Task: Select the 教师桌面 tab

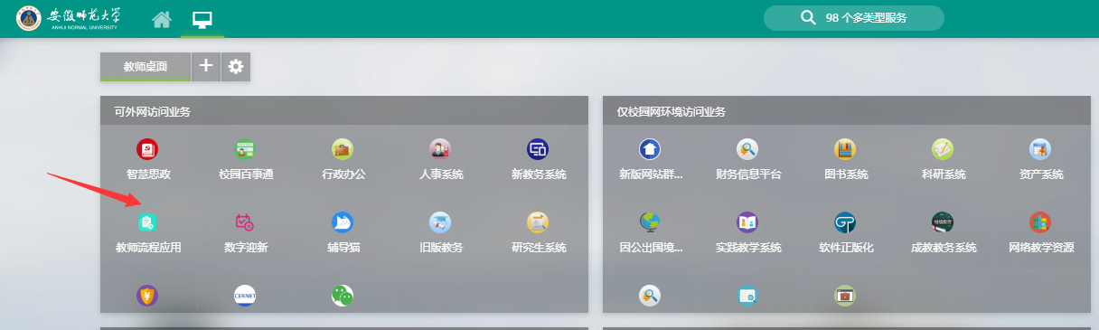Action: (x=146, y=66)
